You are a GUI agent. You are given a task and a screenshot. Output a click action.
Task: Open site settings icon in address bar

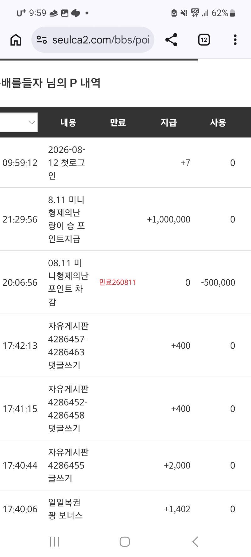[x=42, y=40]
